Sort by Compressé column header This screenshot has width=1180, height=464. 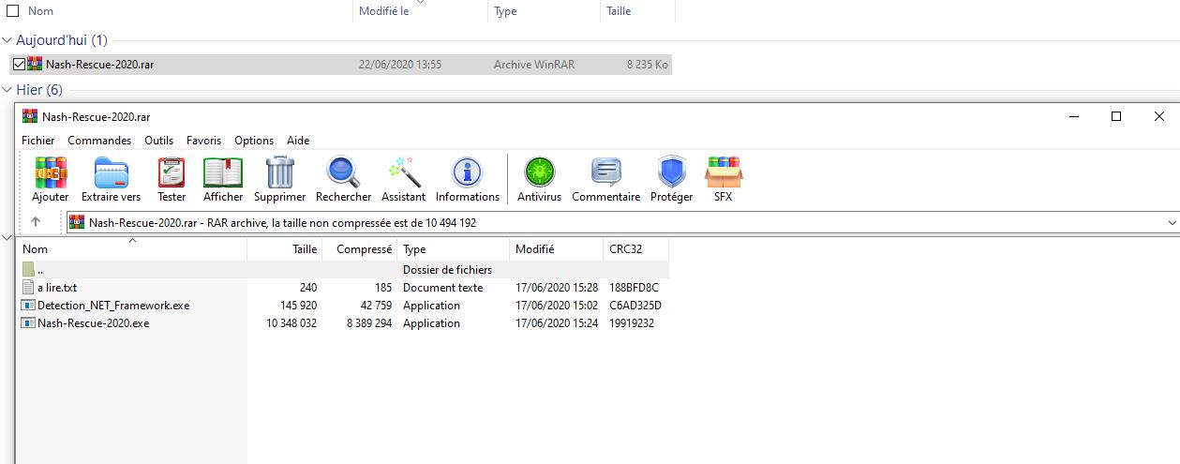360,249
